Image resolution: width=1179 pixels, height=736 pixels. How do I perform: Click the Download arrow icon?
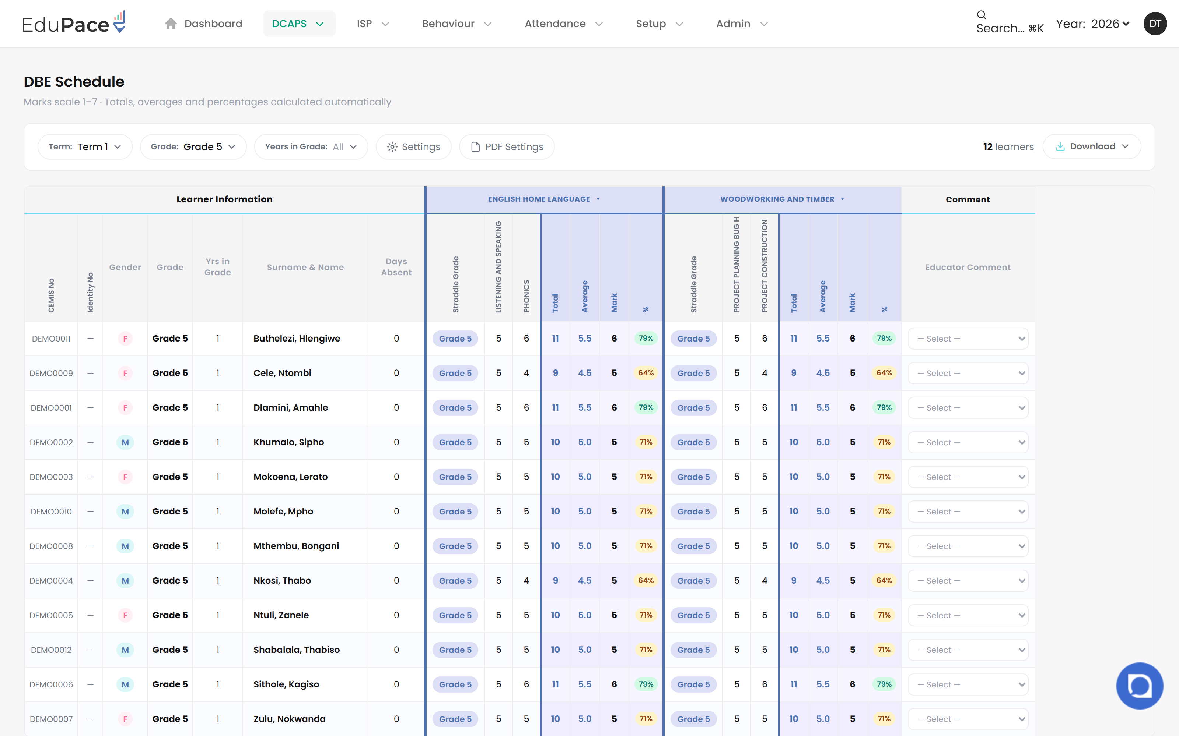[1060, 146]
